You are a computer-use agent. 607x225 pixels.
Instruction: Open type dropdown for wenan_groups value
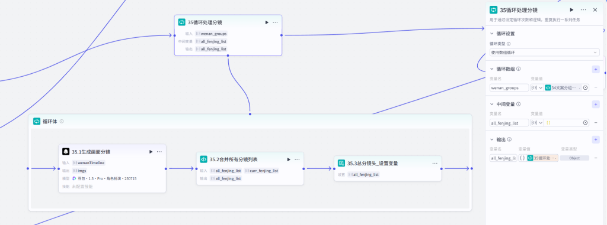click(x=537, y=87)
